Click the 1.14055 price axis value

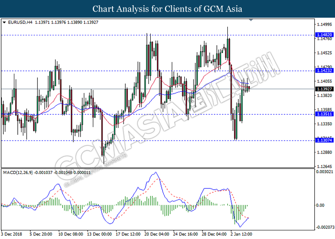tap(324, 81)
